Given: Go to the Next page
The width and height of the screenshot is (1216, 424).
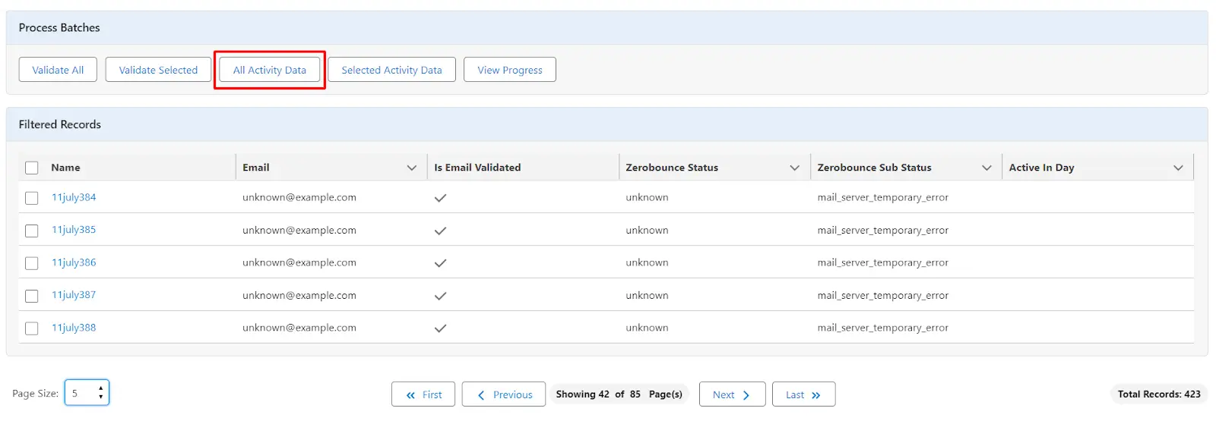Looking at the screenshot, I should tap(731, 394).
